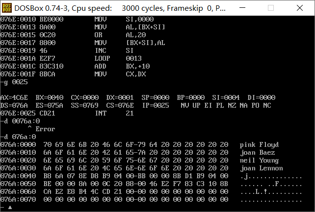Click the DS=076A segment register
Screen dimensions: 315x212
(14, 105)
